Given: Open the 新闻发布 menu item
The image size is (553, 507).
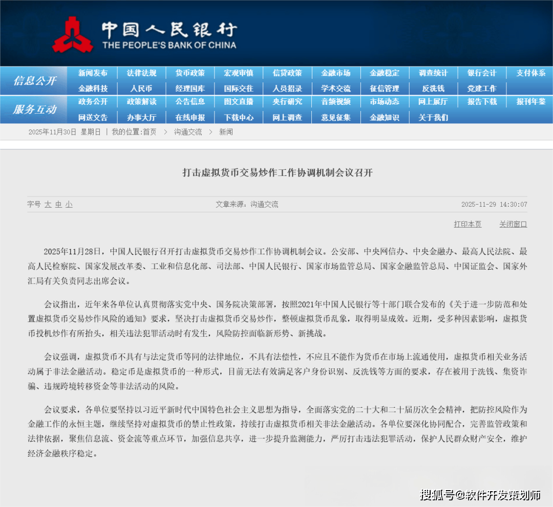Looking at the screenshot, I should [93, 73].
